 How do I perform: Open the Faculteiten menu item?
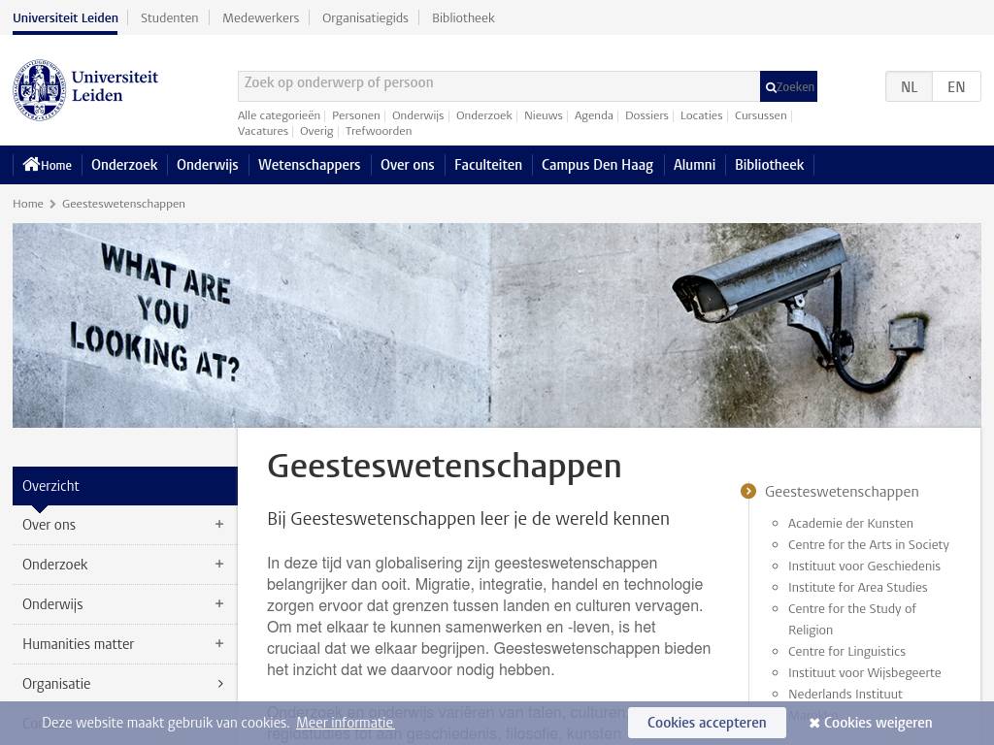tap(487, 165)
